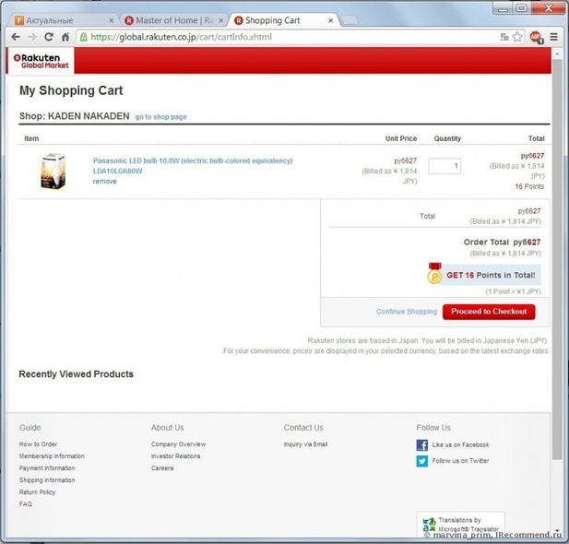Image resolution: width=569 pixels, height=544 pixels.
Task: Open a new tab button
Action: (x=350, y=20)
